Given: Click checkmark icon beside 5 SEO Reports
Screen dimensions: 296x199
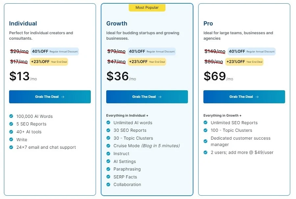Looking at the screenshot, I should [11, 124].
